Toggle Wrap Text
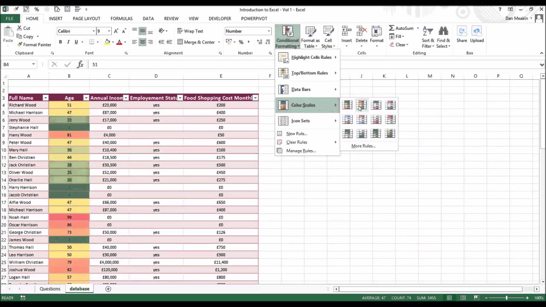 (x=190, y=31)
